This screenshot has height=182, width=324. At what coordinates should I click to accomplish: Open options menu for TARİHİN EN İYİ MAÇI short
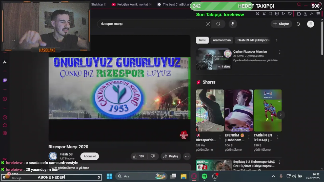coord(278,137)
